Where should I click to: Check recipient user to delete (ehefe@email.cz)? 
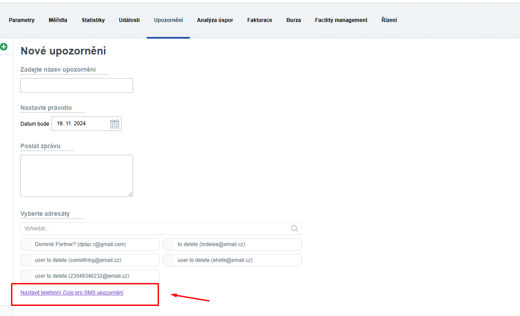232,260
